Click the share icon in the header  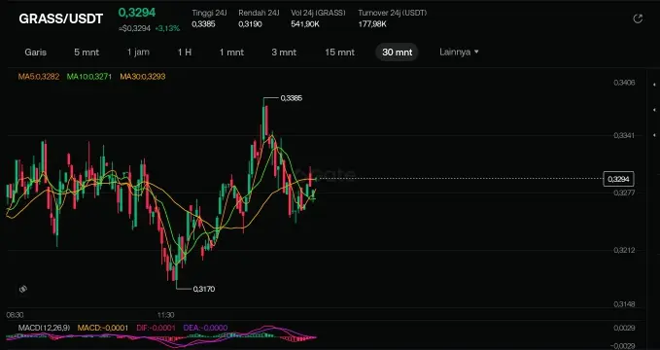(638, 18)
